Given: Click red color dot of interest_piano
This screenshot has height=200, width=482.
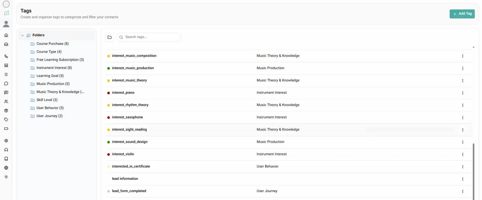Looking at the screenshot, I should click(108, 93).
